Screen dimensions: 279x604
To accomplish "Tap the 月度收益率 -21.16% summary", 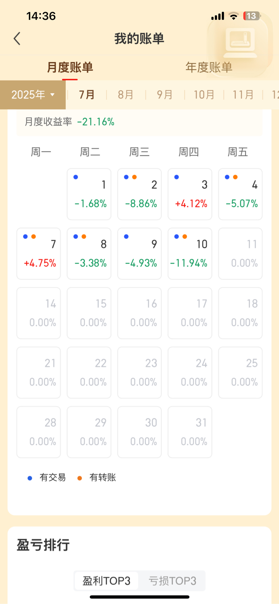I will (69, 122).
